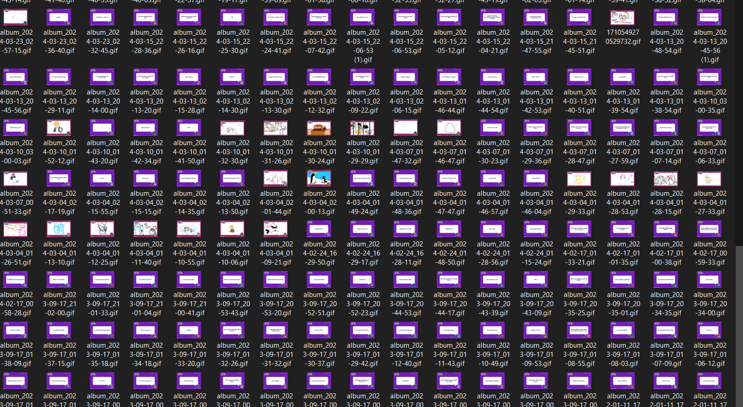Select thumbnail of album_2024-03-15_21-47-55.gif
The image size is (743, 407).
point(536,17)
